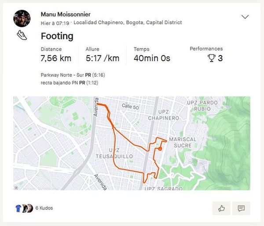This screenshot has height=226, width=264.
Task: Click the blue jersey kudos avatar
Action: (x=17, y=208)
